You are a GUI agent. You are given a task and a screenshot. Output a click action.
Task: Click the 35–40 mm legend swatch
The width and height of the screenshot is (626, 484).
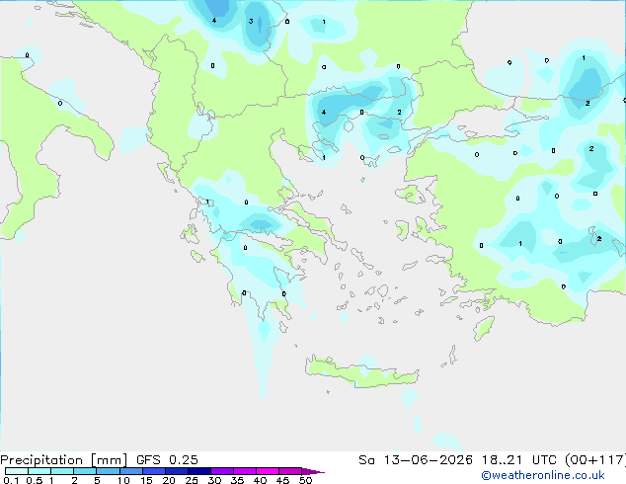pos(245,471)
